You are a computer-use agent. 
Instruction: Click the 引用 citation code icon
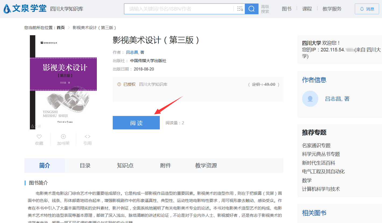tap(87, 137)
